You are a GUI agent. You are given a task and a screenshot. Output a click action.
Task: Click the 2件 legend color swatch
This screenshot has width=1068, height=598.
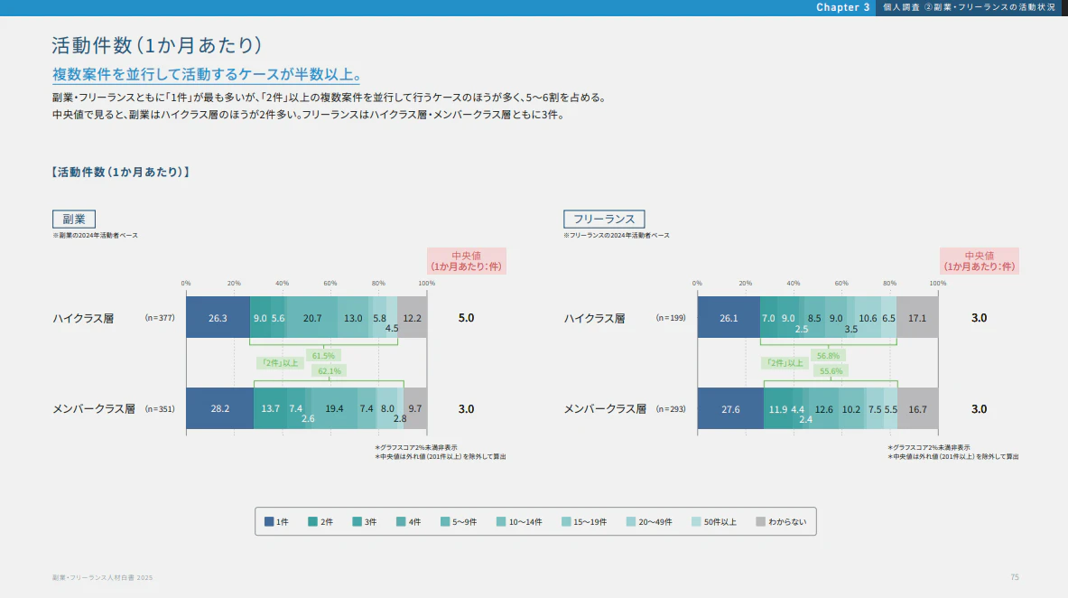click(x=312, y=521)
